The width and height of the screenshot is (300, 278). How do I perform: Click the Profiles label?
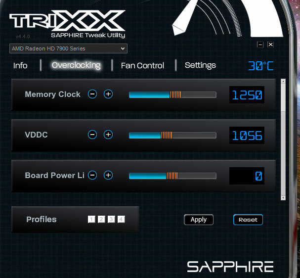point(42,220)
